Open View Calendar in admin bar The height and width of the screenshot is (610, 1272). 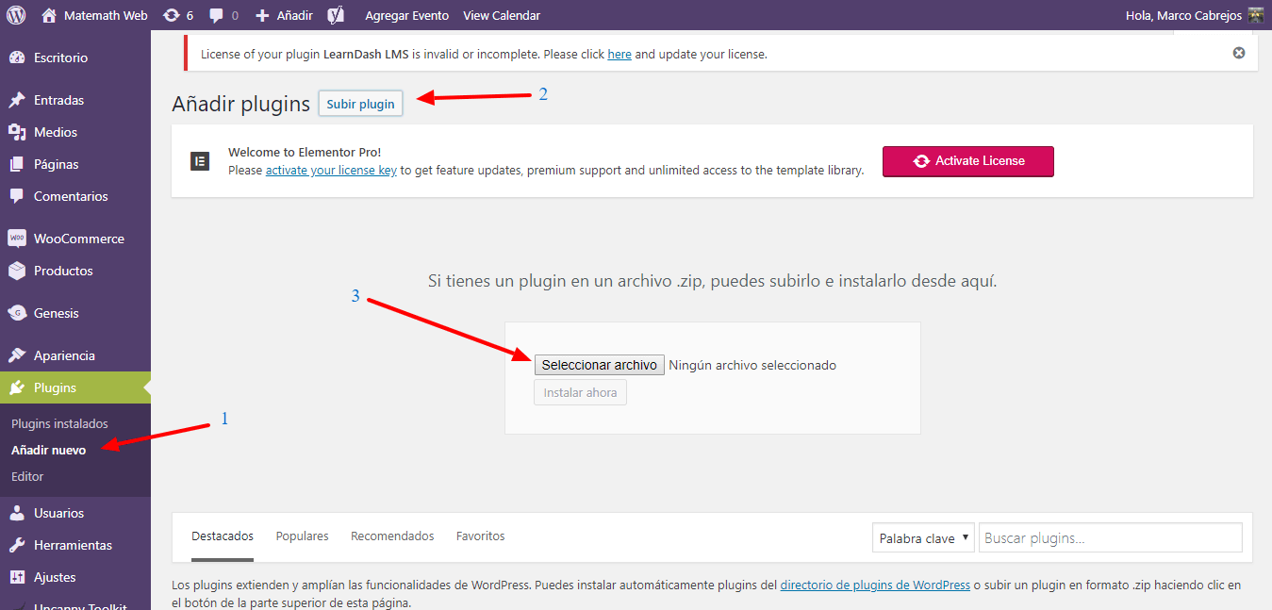point(502,15)
